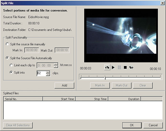
Task: Click Clear All Selections button
Action: point(18,125)
